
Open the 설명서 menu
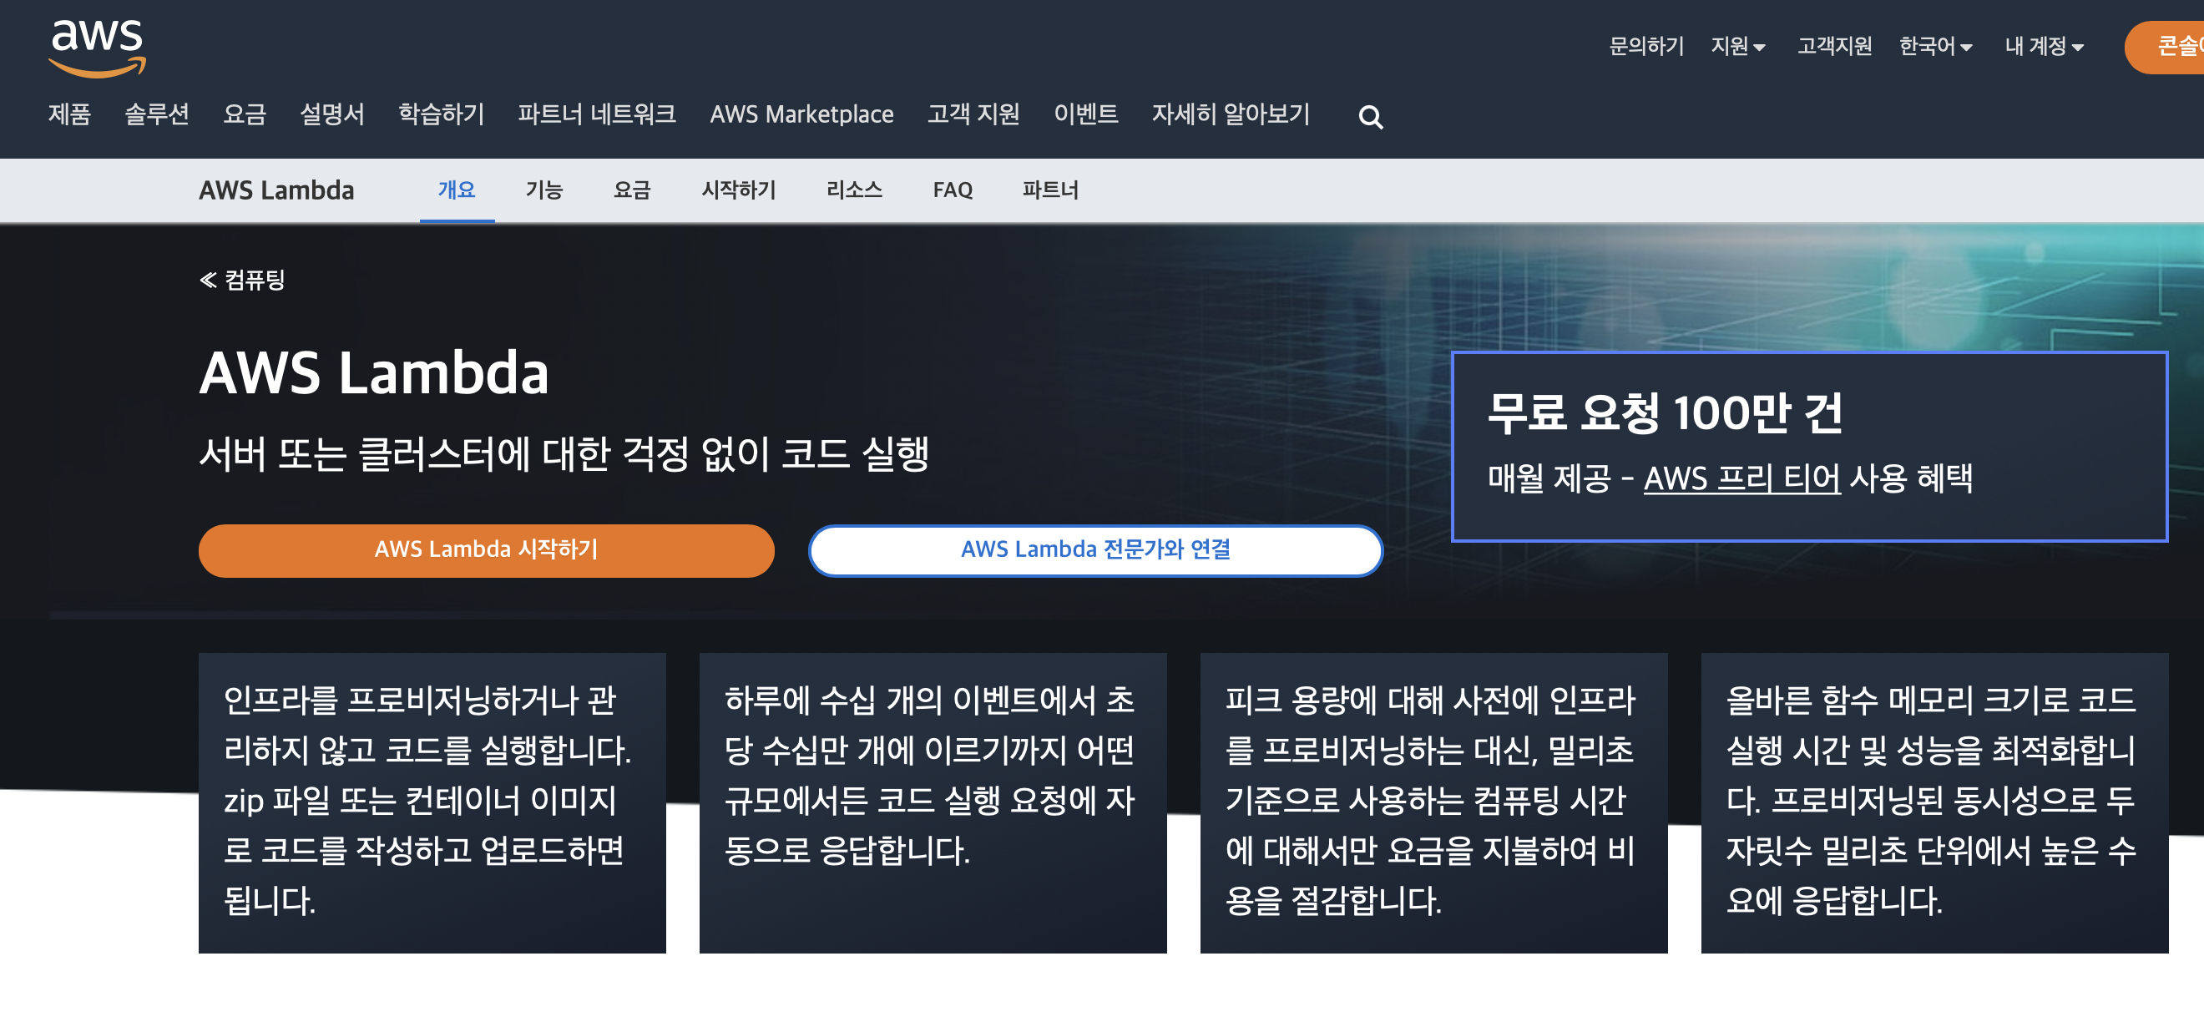[x=332, y=114]
